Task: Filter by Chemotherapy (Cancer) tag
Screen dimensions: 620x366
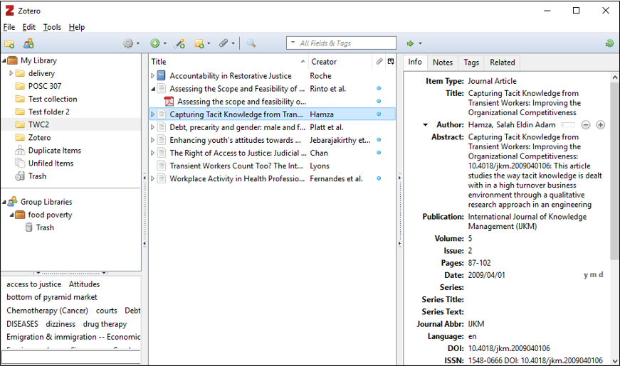Action: [48, 311]
